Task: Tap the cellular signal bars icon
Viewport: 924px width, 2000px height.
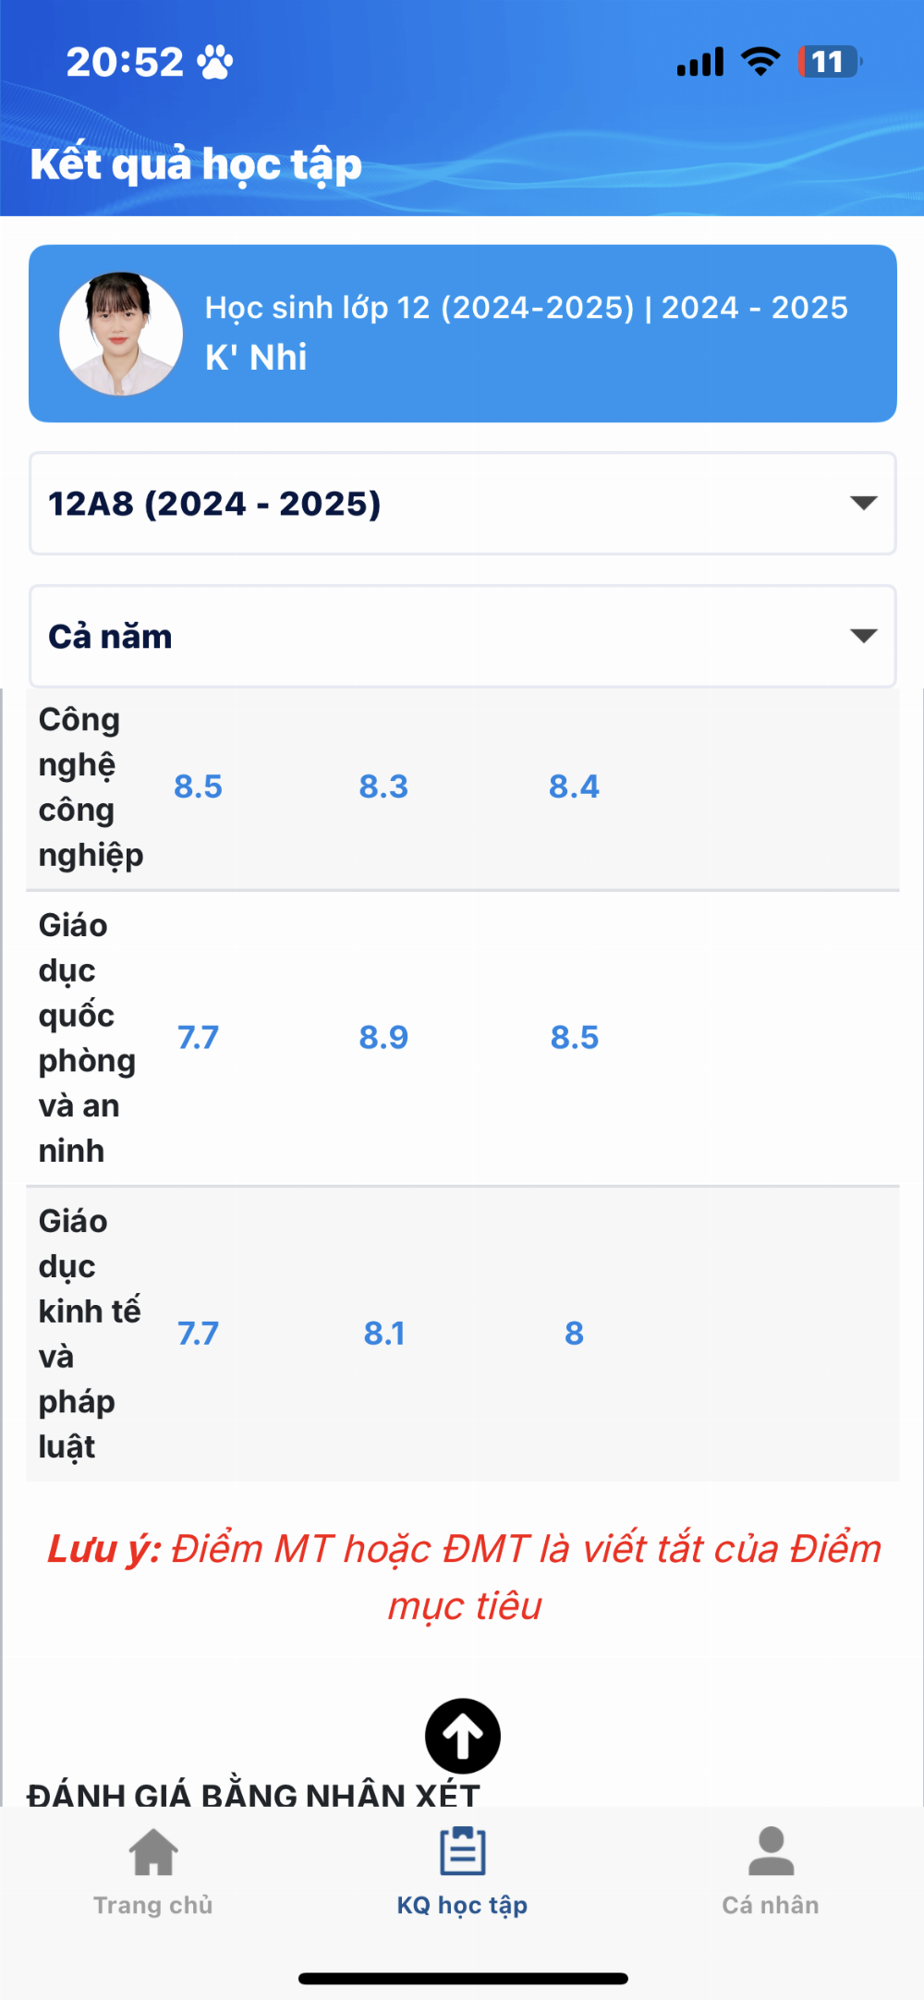Action: [x=700, y=62]
